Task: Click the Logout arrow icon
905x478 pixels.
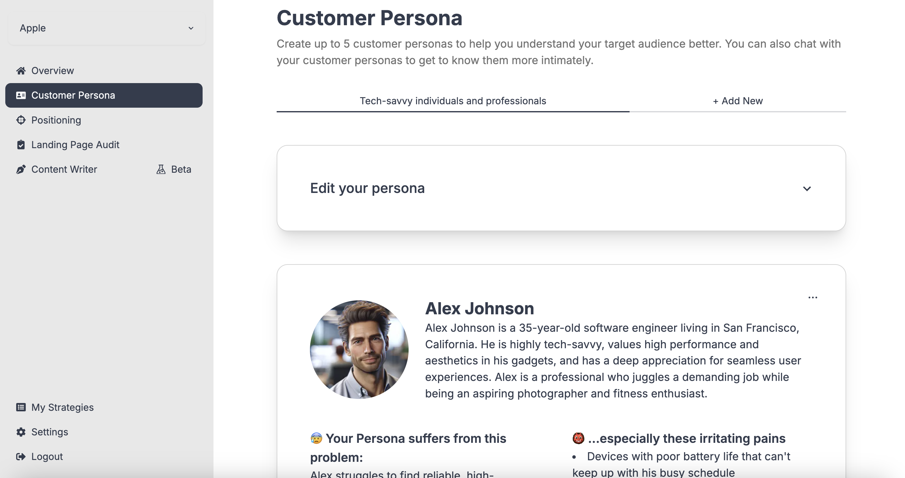Action: click(21, 456)
